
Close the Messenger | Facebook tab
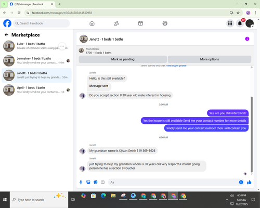tap(52, 4)
